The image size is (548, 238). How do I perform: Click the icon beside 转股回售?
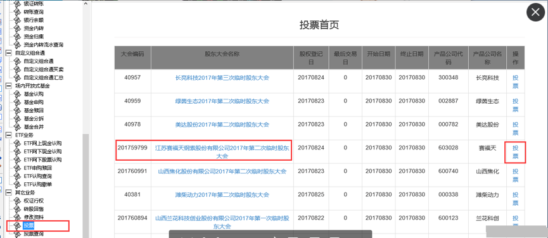pyautogui.click(x=18, y=209)
